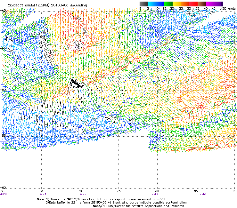The width and height of the screenshot is (237, 208).
Task: Click the small island outline near 73E 53S
Action: 107,118
